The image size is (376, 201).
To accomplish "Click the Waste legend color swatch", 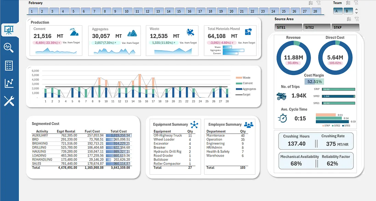I will 239,78.
